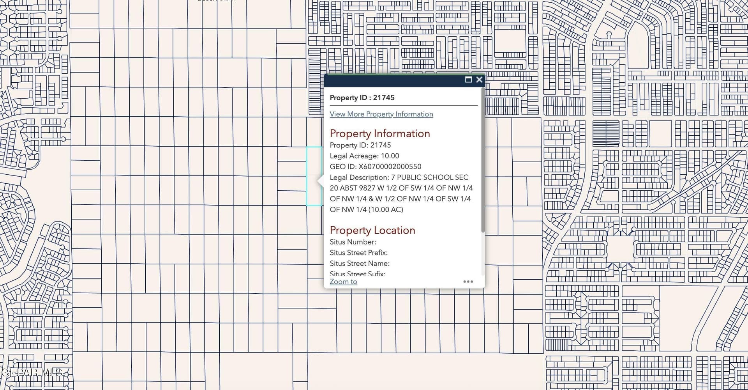Image resolution: width=748 pixels, height=390 pixels.
Task: Select the cyan highlighted parcel on map
Action: (x=314, y=176)
